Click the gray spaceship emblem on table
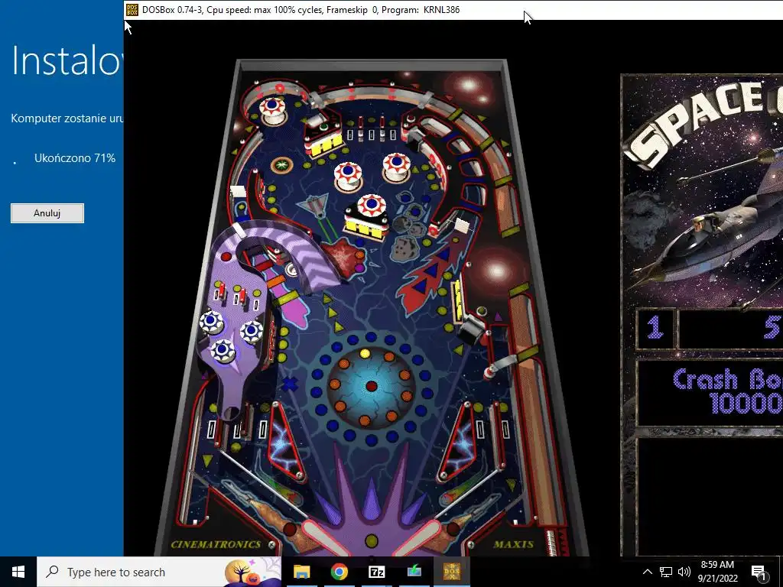Screen dimensions: 783x587 tap(313, 205)
